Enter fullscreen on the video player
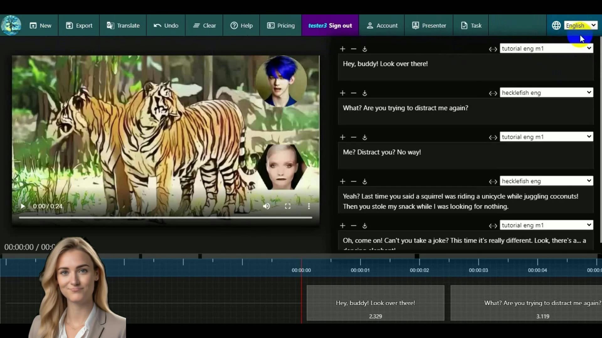Image resolution: width=602 pixels, height=338 pixels. [288, 206]
